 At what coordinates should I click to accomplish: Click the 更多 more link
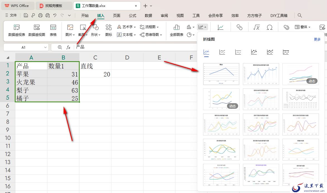click(317, 39)
